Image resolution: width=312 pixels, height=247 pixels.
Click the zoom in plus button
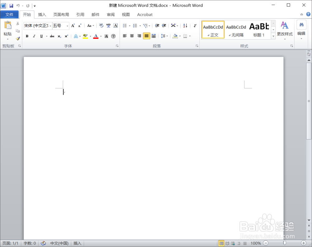[304, 243]
